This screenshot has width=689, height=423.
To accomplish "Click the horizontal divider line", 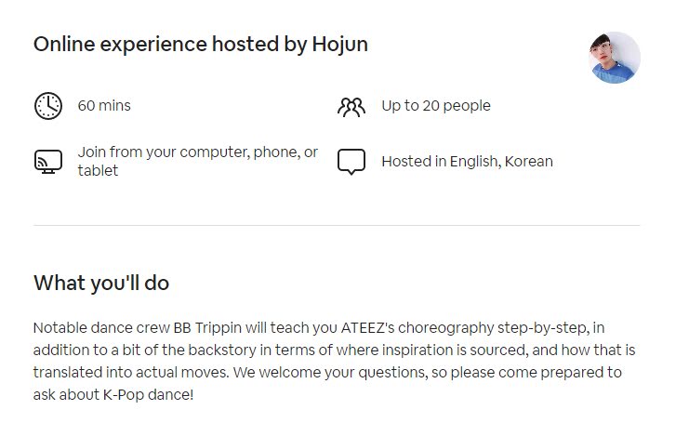I will [x=337, y=225].
